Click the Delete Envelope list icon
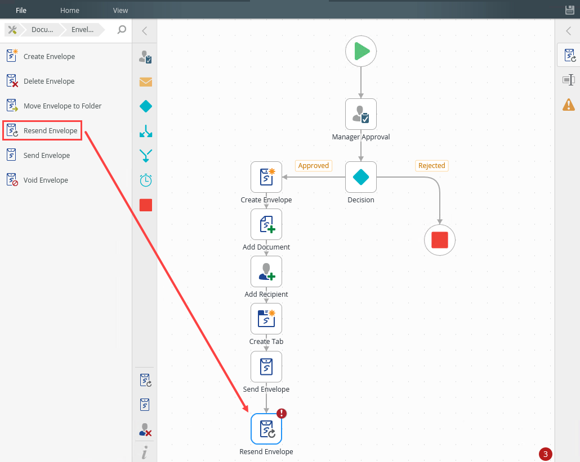The height and width of the screenshot is (462, 580). (x=12, y=80)
